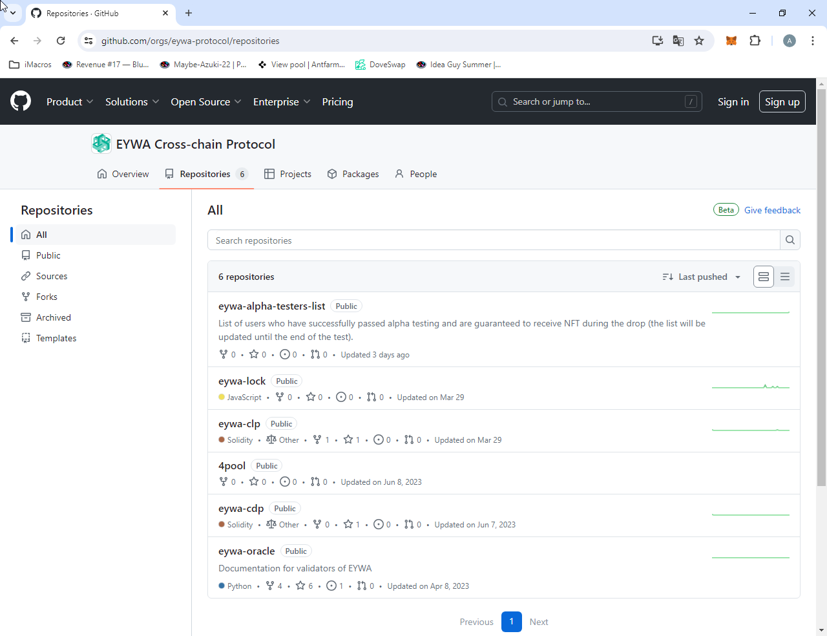The height and width of the screenshot is (636, 827).
Task: Open browser extensions puzzle icon
Action: (755, 41)
